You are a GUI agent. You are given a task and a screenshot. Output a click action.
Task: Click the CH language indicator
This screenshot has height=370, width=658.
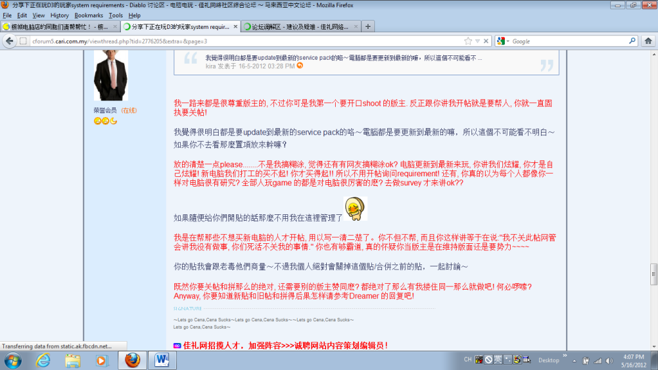(468, 360)
